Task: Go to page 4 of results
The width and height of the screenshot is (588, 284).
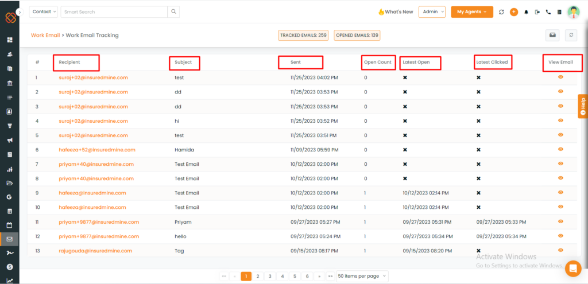Action: 283,276
